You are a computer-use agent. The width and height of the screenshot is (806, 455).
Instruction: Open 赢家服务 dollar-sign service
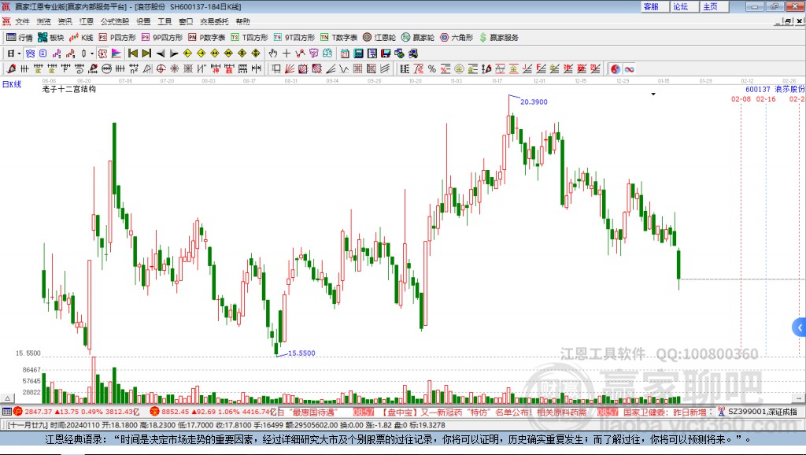[499, 38]
